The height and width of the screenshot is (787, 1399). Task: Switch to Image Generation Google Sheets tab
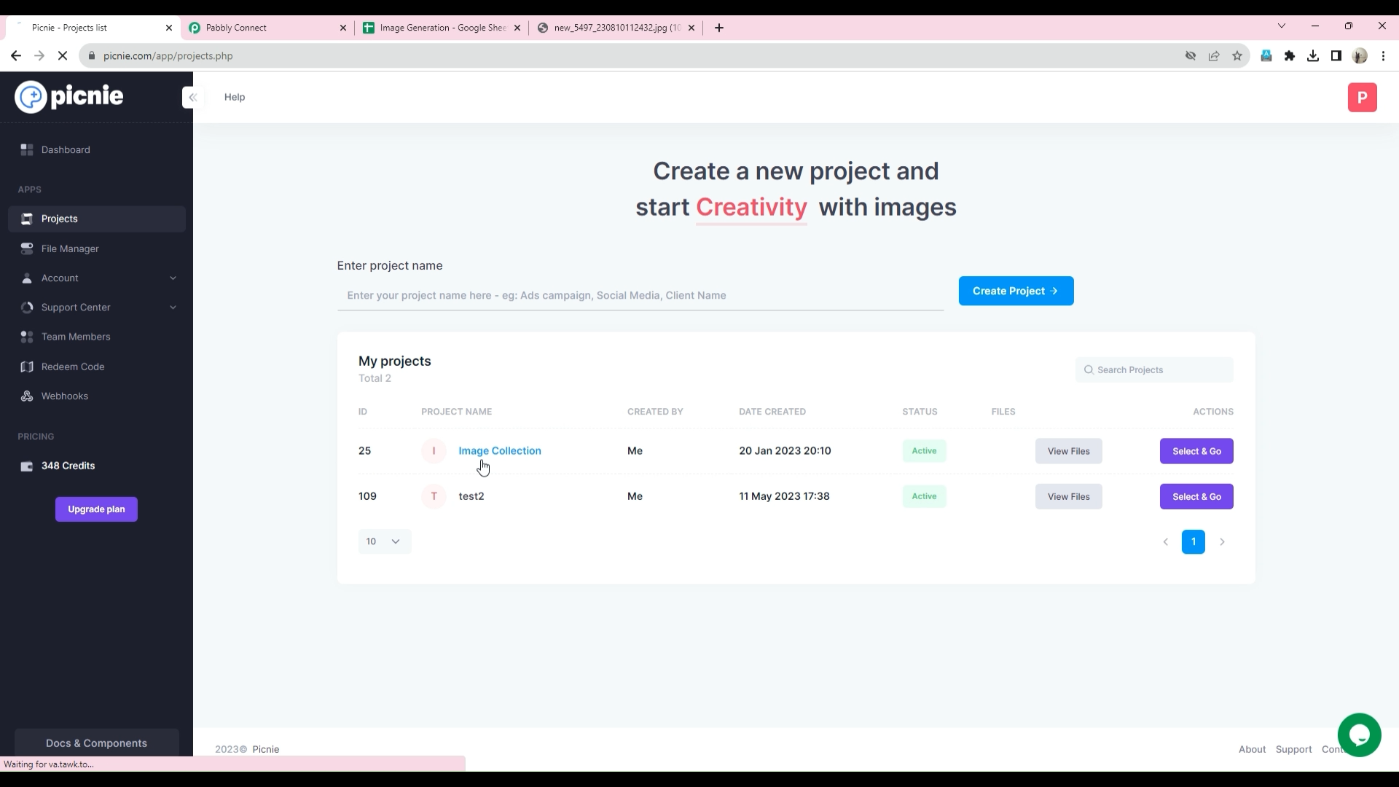pos(442,28)
